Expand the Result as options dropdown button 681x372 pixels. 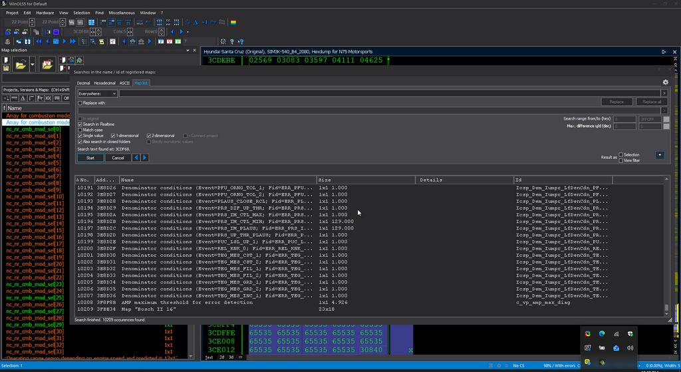[x=660, y=155]
